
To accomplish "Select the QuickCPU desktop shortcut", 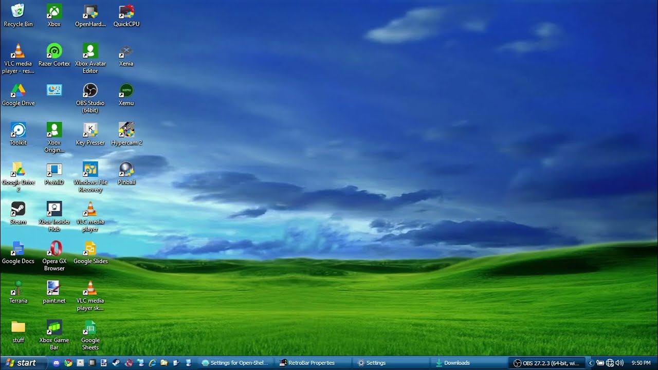I will [126, 15].
